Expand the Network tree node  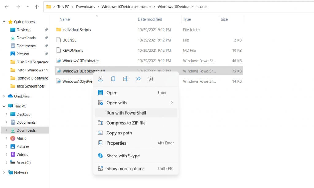pyautogui.click(x=4, y=172)
